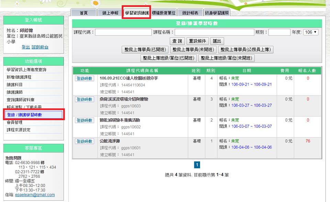Go to the 統計報表 tab
The width and height of the screenshot is (330, 202).
190,13
